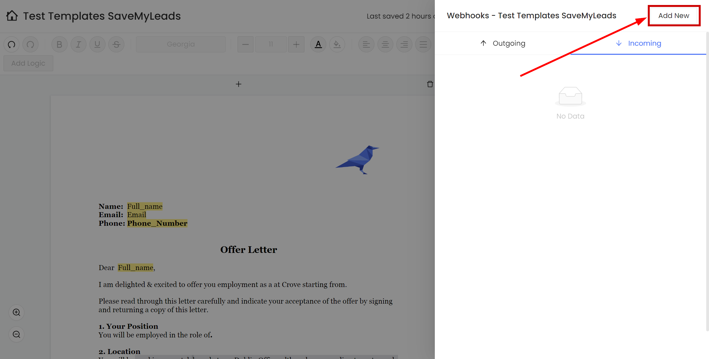Align text right
709x359 pixels.
coord(404,44)
